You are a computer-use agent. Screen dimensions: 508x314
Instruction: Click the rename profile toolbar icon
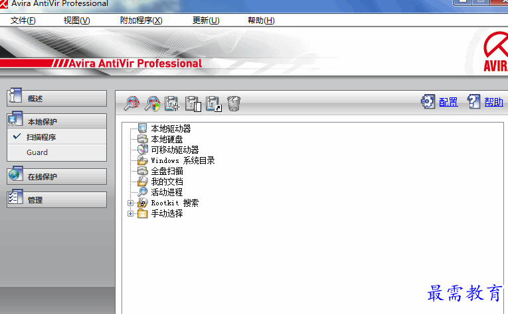coord(193,104)
